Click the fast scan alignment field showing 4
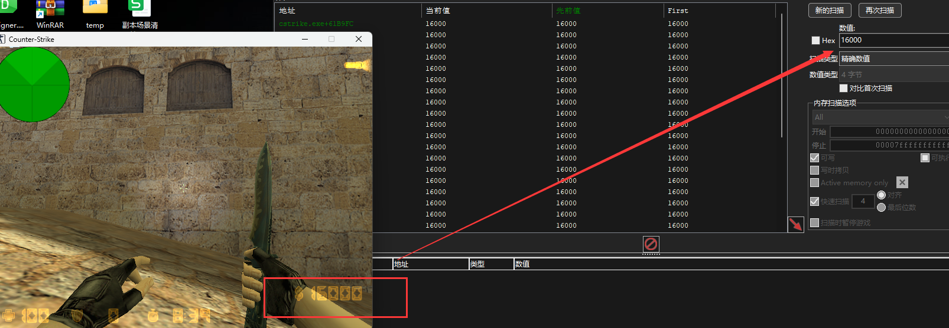The width and height of the screenshot is (949, 328). point(863,201)
